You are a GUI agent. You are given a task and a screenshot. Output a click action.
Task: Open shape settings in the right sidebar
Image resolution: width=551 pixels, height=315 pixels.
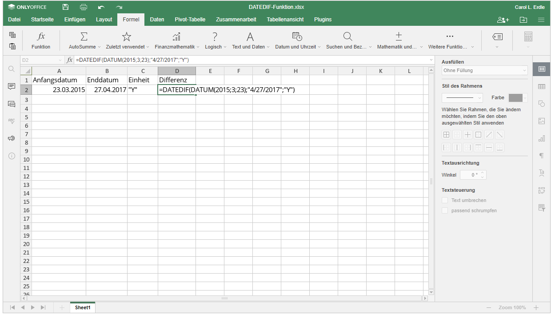point(541,104)
